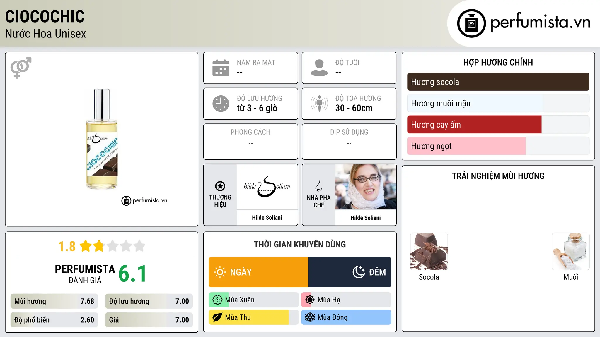This screenshot has width=600, height=337.
Task: Click the Nước Hoa Unisex subtitle
Action: (45, 34)
